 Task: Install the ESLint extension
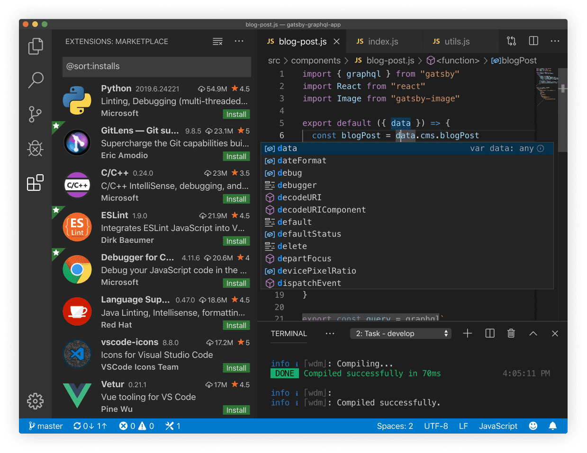tap(236, 241)
